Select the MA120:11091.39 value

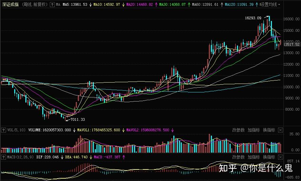tap(239, 4)
